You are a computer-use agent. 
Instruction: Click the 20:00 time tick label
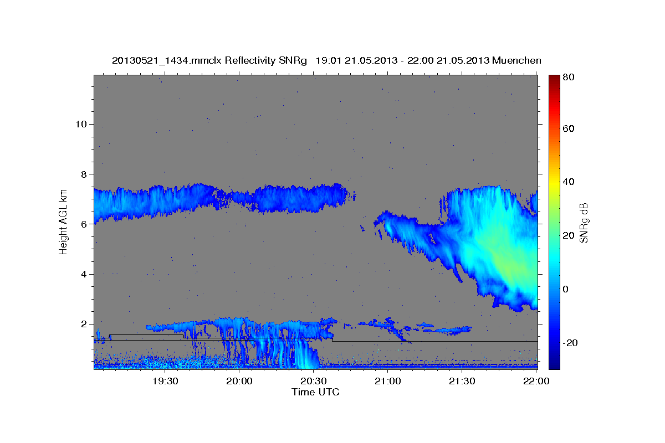pyautogui.click(x=239, y=381)
